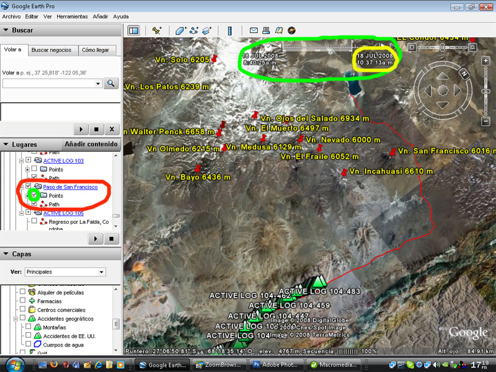Image resolution: width=496 pixels, height=372 pixels.
Task: Open the Windows Start menu orb
Action: coord(14,365)
